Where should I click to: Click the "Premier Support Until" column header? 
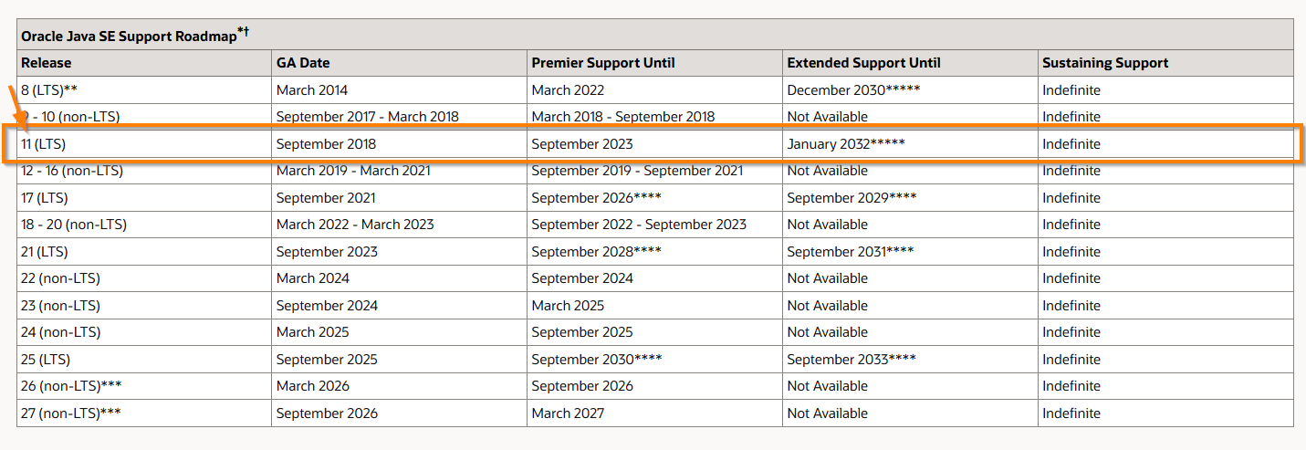click(603, 63)
